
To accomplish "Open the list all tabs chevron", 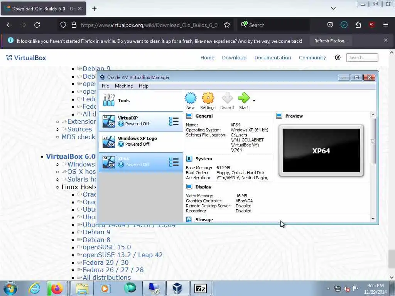I will (x=333, y=8).
